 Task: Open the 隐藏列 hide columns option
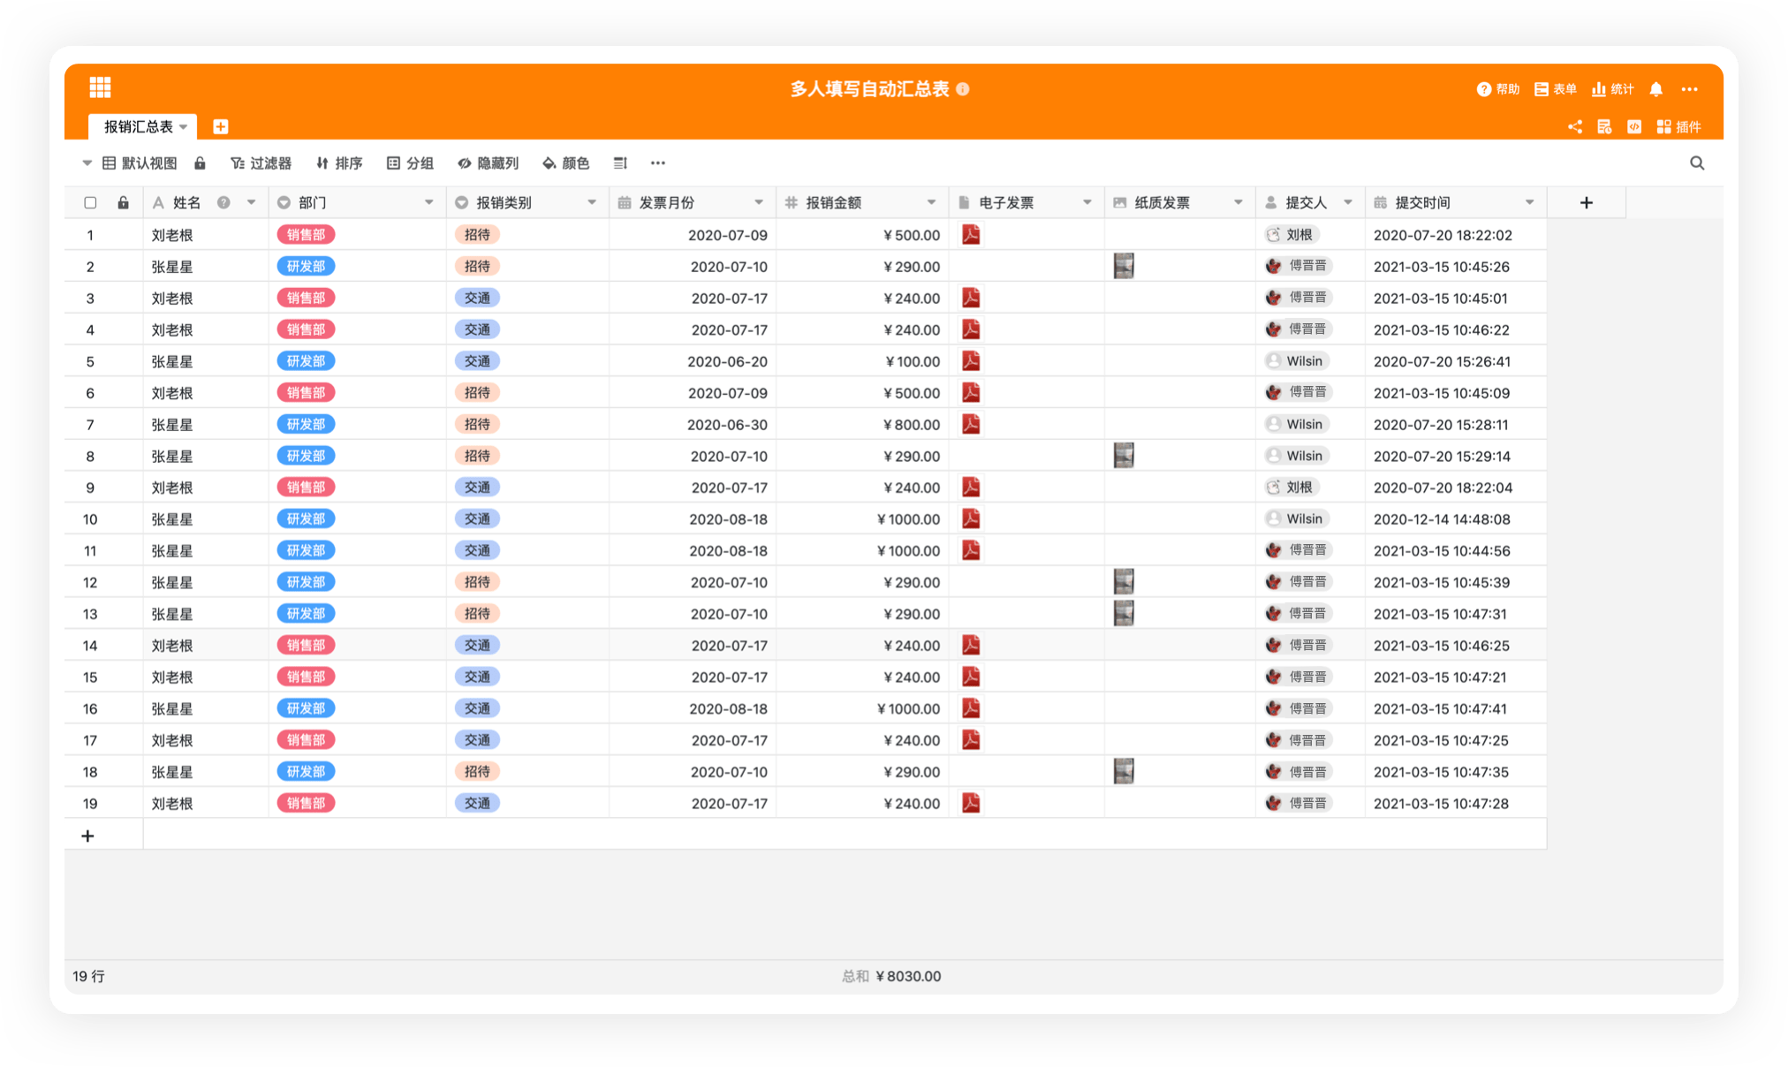point(488,163)
